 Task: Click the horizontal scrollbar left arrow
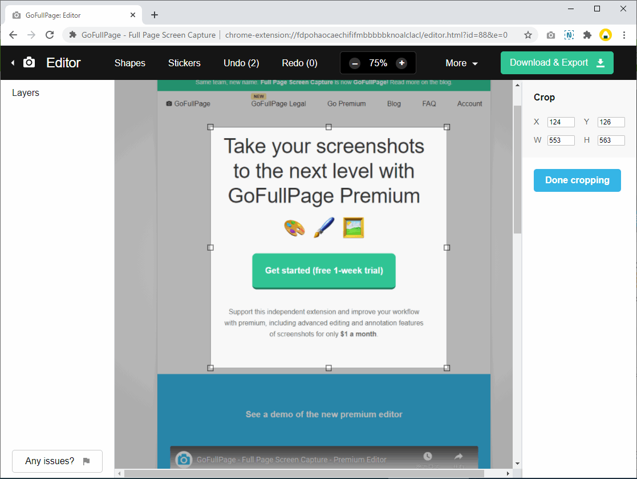click(119, 474)
